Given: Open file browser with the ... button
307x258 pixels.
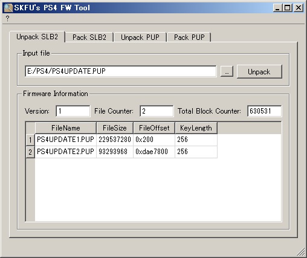Looking at the screenshot, I should pos(227,71).
